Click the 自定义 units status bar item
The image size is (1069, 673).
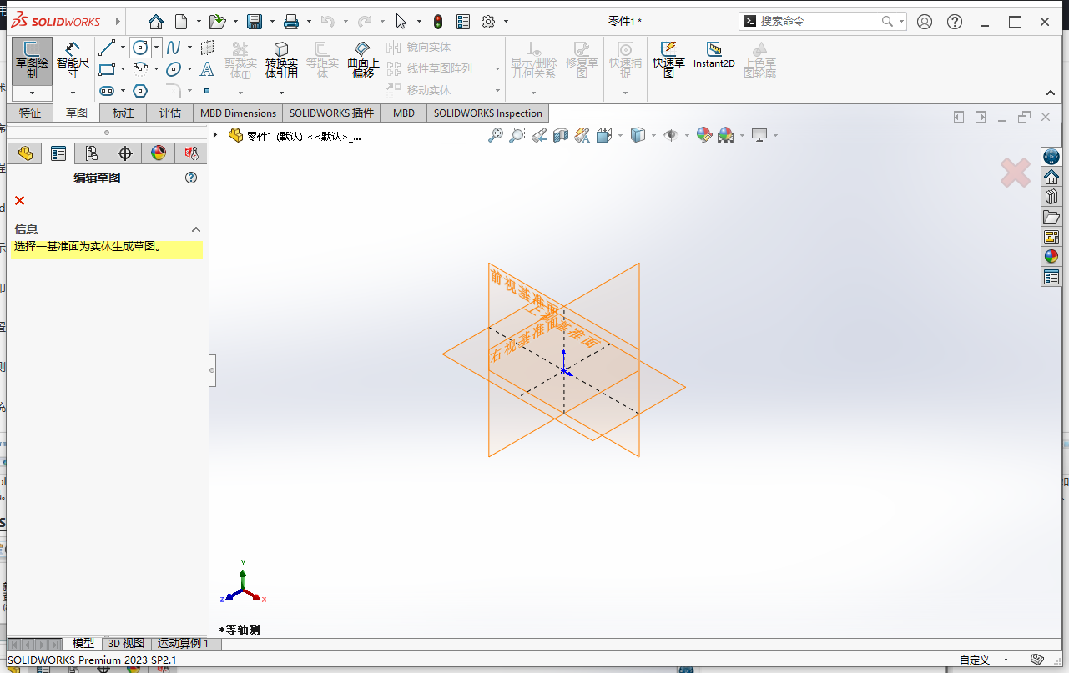pyautogui.click(x=974, y=660)
